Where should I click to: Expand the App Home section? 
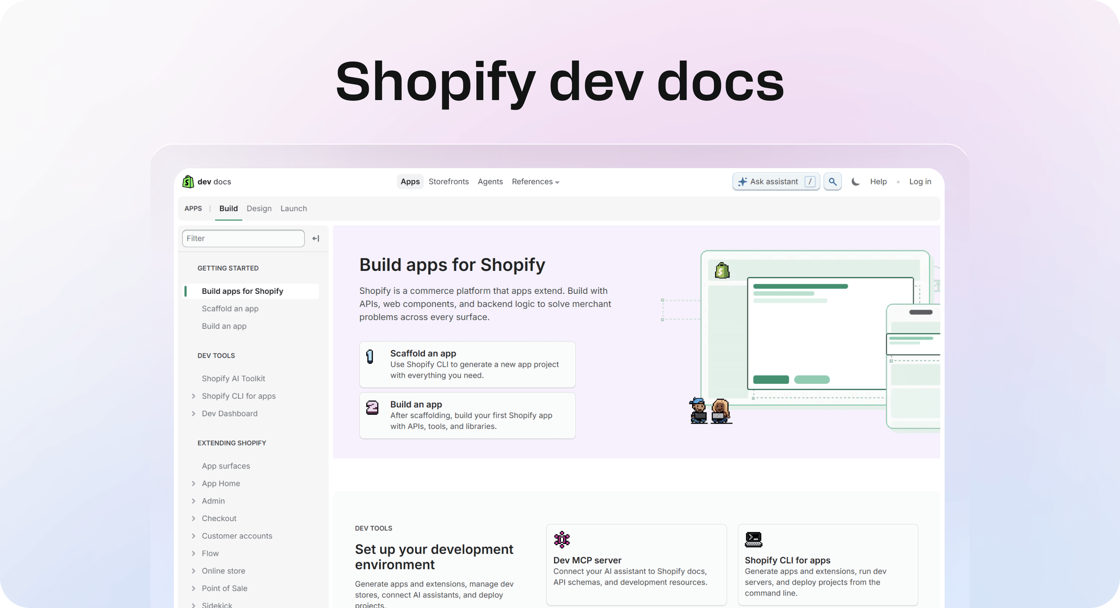[x=193, y=483]
